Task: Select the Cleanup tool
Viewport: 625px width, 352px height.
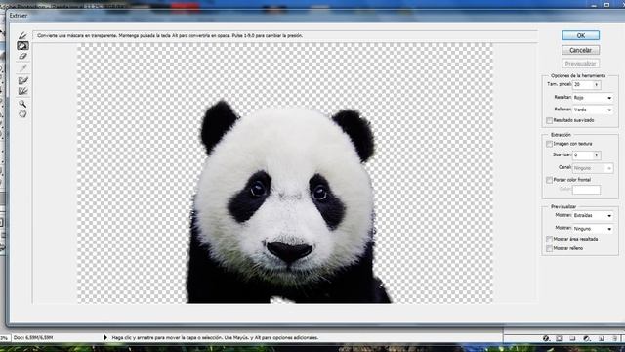Action: pos(22,80)
